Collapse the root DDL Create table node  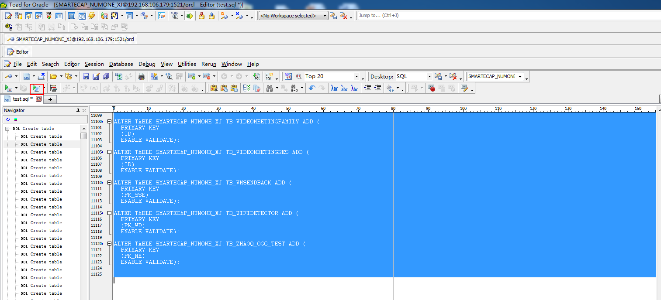(7, 129)
